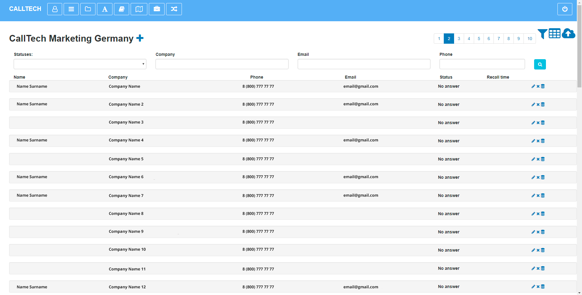Screen dimensions: 582x295
Task: Jump to page 10 in pagination
Action: pos(530,39)
